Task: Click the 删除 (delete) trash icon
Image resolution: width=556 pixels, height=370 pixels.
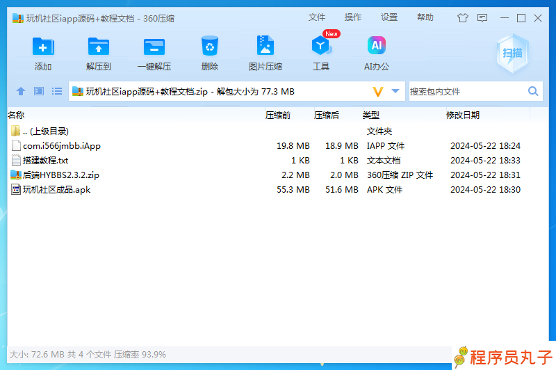Action: click(x=210, y=46)
